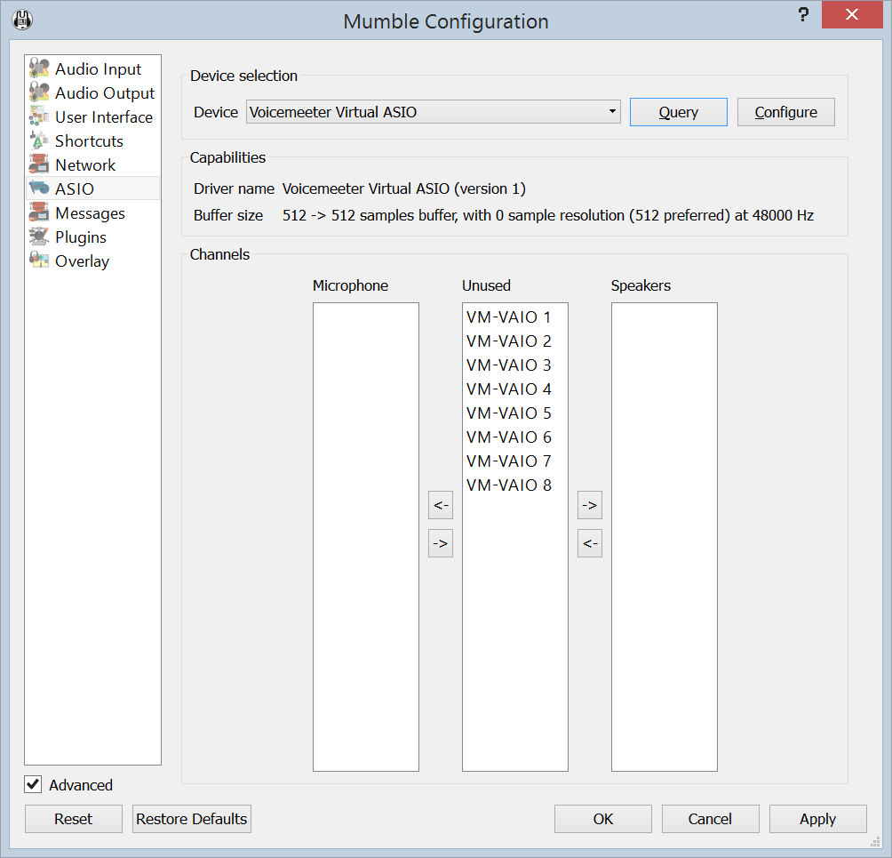Confirm settings with OK button

(x=603, y=819)
